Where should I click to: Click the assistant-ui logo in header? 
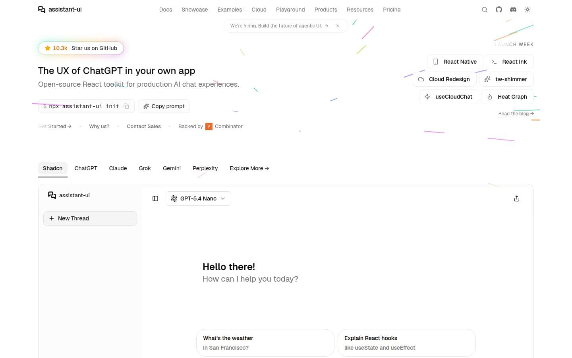tap(60, 10)
